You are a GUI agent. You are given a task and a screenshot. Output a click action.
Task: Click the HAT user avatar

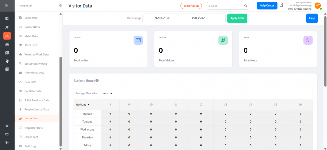(x=317, y=5)
